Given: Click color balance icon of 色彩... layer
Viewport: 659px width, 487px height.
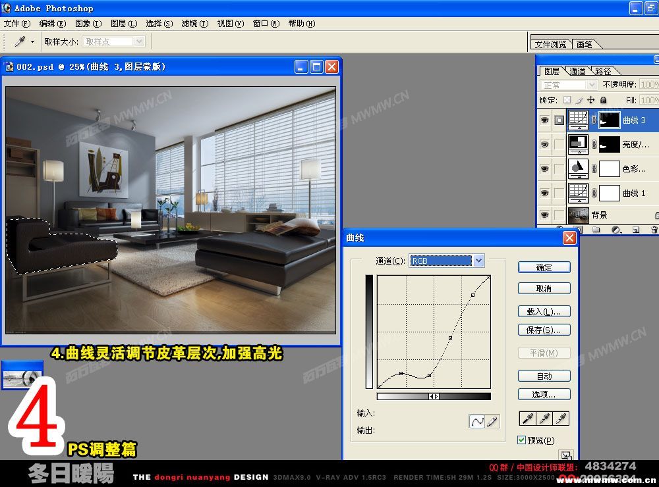Looking at the screenshot, I should click(x=578, y=168).
